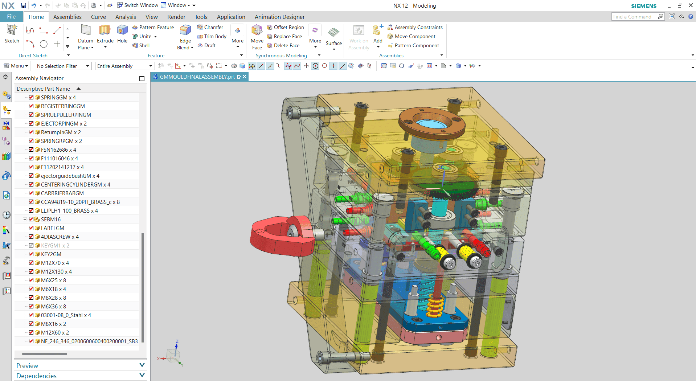
Task: Open the Assembly Navigator sidebar tab
Action: [x=7, y=110]
